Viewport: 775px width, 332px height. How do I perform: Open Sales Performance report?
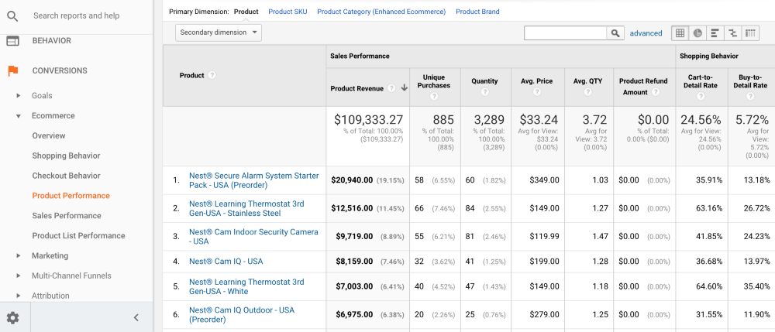coord(67,216)
